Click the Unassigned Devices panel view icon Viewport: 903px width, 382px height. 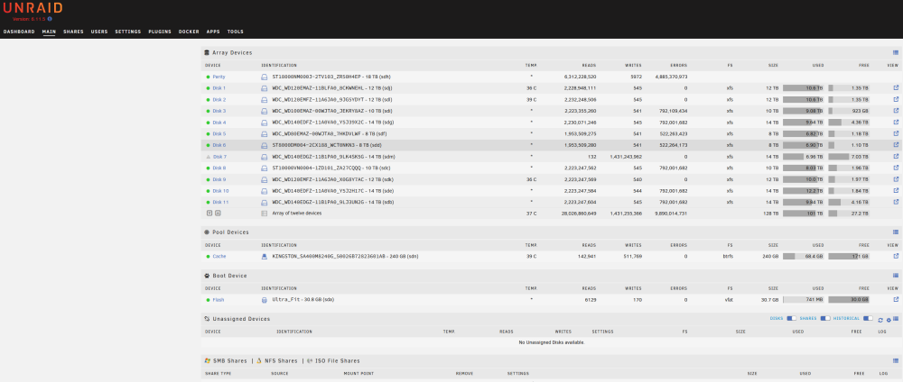pyautogui.click(x=896, y=319)
